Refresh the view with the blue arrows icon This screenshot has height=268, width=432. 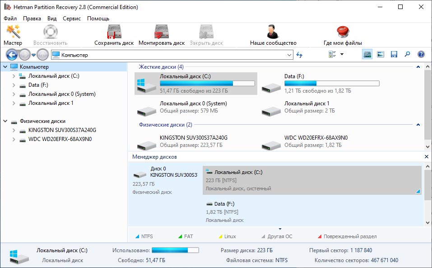[x=299, y=55]
